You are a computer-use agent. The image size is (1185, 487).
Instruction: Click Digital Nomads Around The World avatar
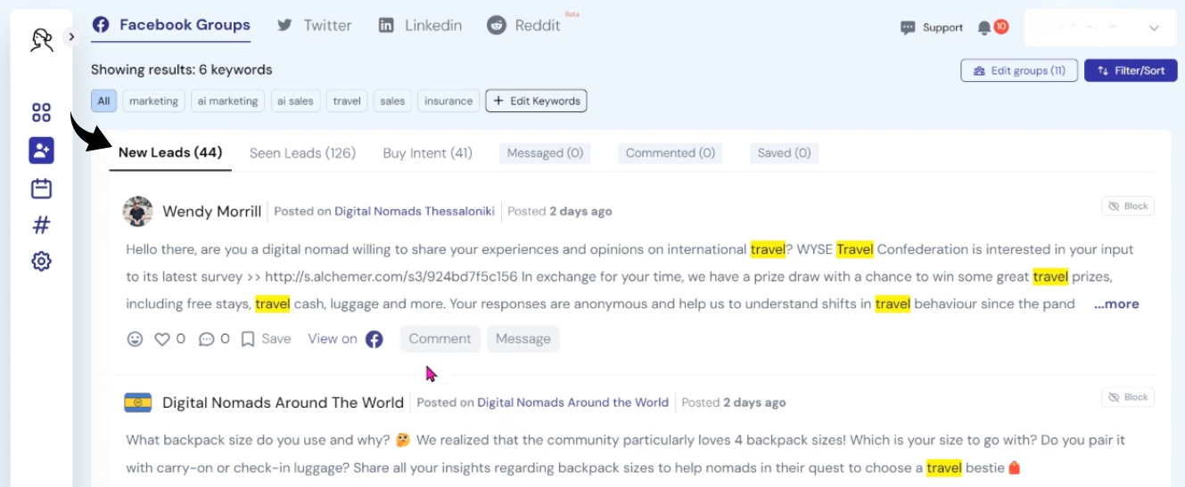tap(137, 402)
